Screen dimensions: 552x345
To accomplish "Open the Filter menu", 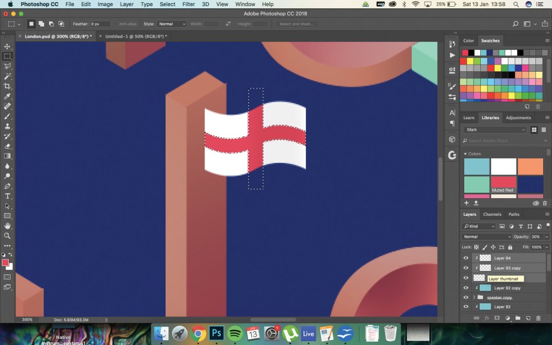I will tap(188, 4).
